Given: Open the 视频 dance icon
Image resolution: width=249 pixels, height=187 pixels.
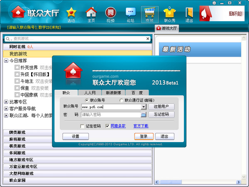Looking at the screenshot, I should click(x=111, y=15).
